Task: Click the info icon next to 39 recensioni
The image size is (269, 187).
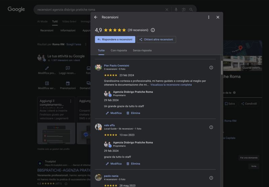Action: click(x=153, y=30)
